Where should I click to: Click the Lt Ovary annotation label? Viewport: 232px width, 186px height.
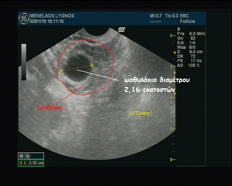pos(140,113)
